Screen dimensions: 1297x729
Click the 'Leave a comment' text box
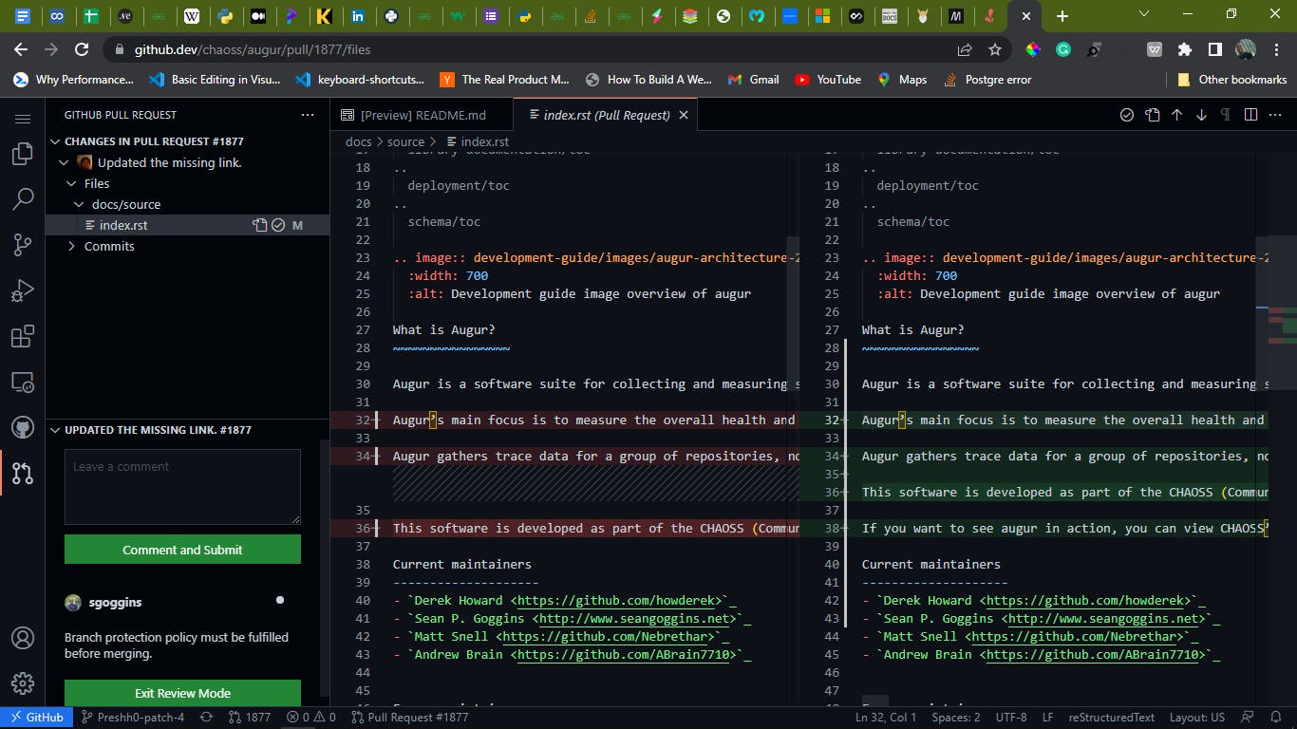[182, 487]
